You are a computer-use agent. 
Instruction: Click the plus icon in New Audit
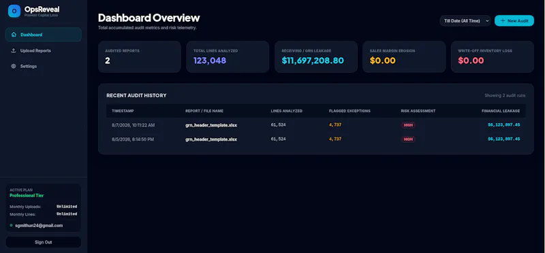[x=503, y=21]
